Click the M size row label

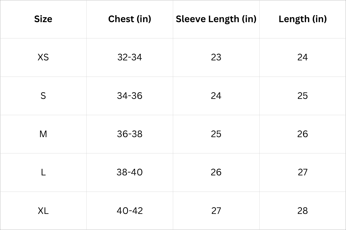(x=43, y=134)
